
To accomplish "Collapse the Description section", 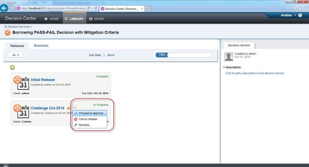I will click(224, 67).
